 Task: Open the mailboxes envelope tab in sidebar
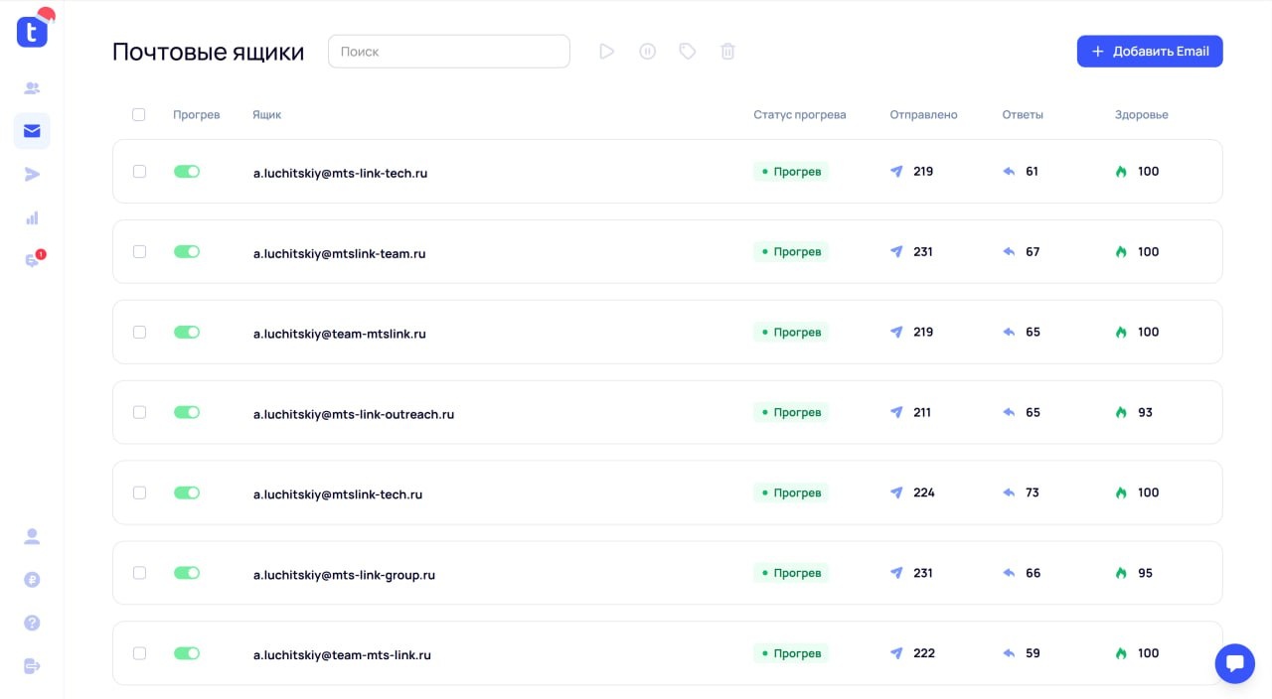(32, 131)
